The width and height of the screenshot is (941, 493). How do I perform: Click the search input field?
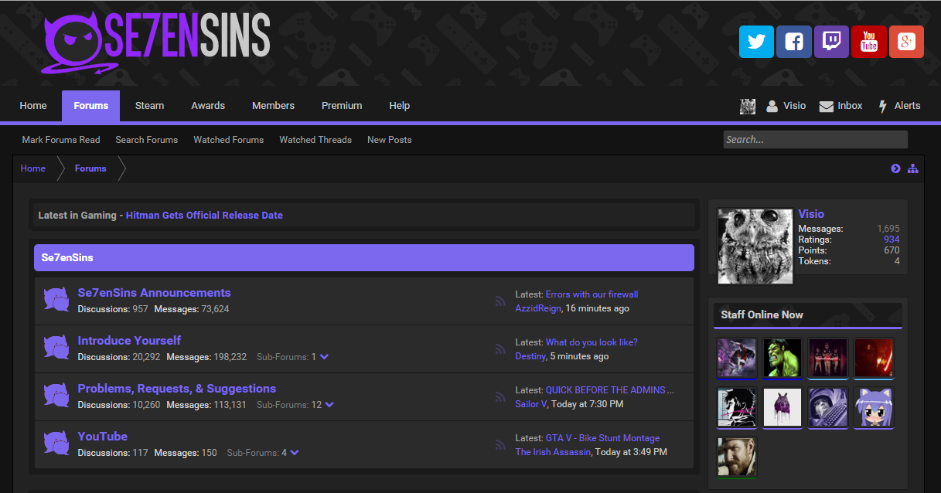815,139
